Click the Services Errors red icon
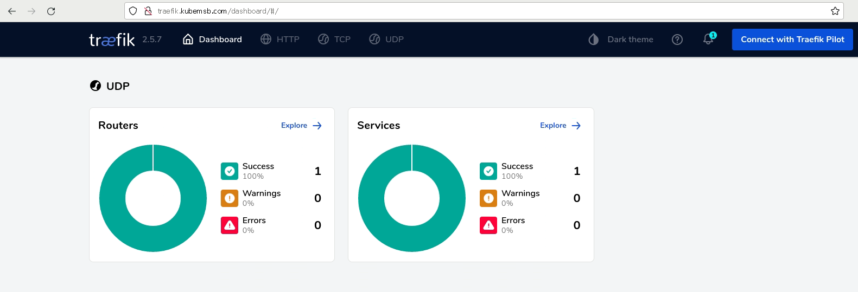Viewport: 858px width, 292px height. pos(488,225)
